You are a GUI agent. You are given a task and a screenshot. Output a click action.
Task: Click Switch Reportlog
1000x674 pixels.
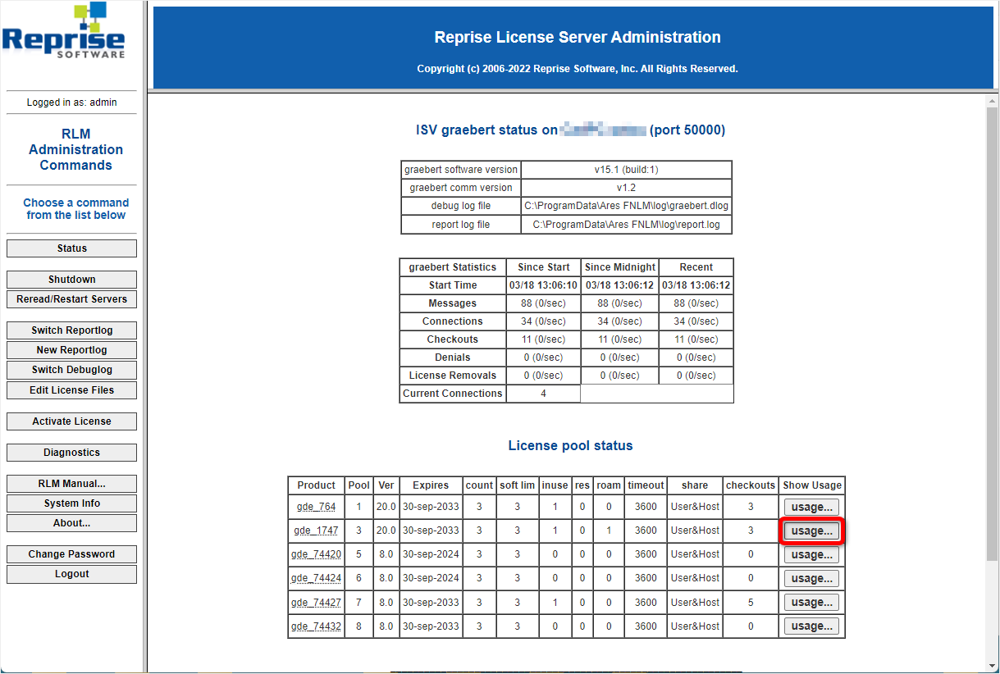click(72, 330)
